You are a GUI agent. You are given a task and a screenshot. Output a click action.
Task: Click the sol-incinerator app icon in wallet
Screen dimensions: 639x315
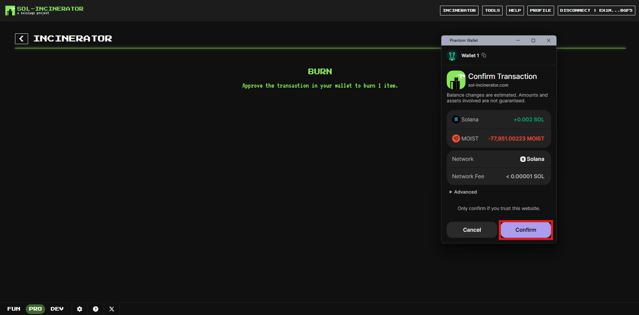tap(456, 80)
